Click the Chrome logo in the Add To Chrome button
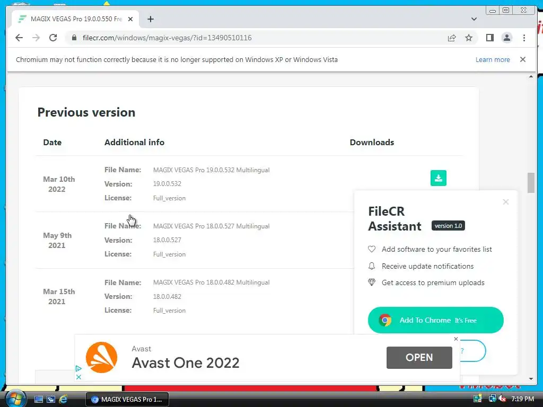Screen dimensions: 543x407 pos(385,320)
